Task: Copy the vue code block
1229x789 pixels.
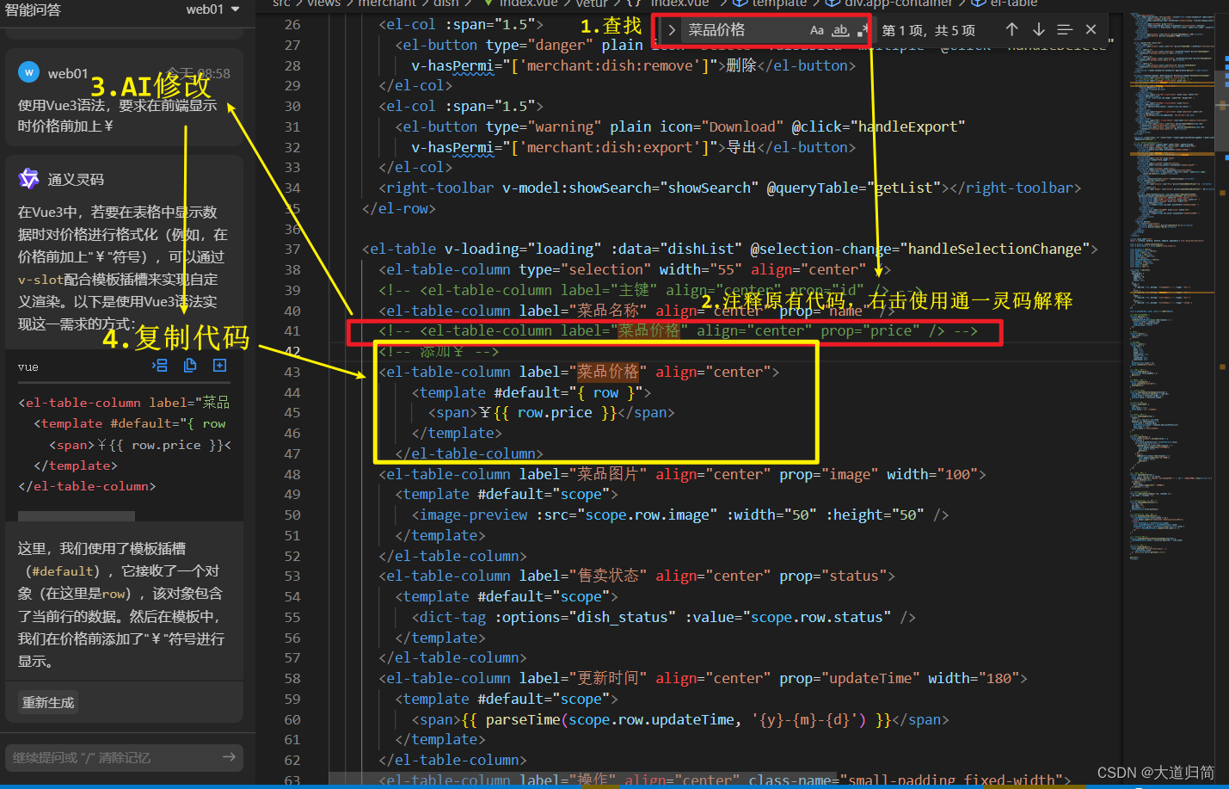Action: pyautogui.click(x=190, y=366)
